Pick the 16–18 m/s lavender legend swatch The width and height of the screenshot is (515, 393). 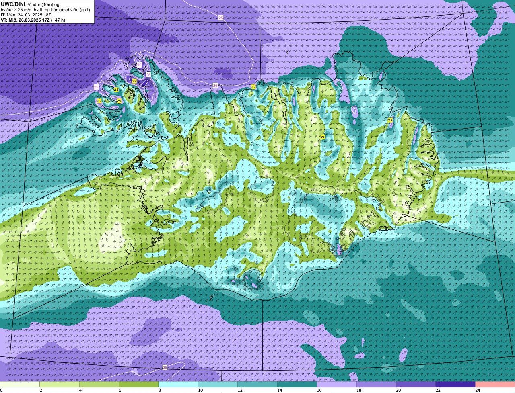(x=337, y=384)
